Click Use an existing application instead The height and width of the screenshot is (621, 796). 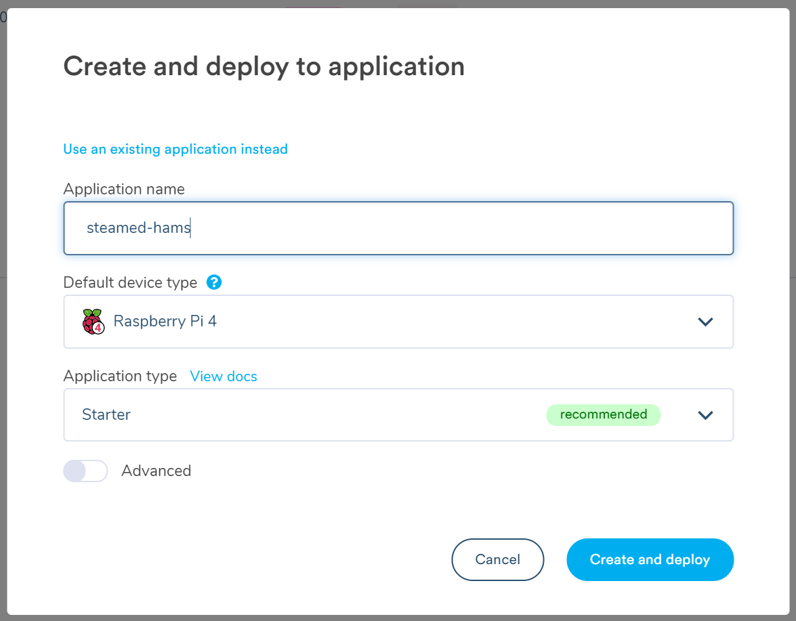pyautogui.click(x=175, y=149)
